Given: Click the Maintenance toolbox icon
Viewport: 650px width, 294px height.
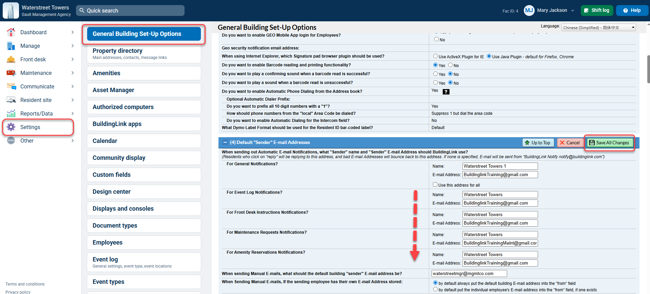Looking at the screenshot, I should (11, 73).
